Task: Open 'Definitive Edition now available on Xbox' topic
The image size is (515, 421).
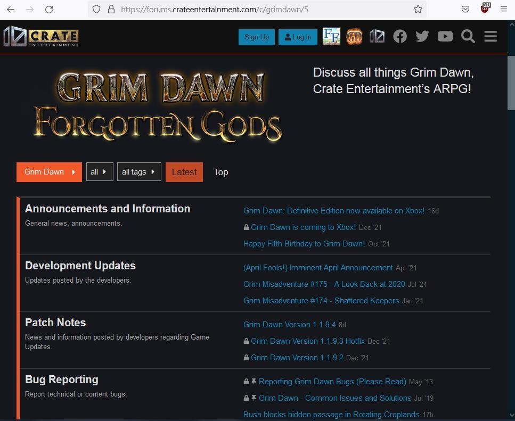Action: pos(334,211)
